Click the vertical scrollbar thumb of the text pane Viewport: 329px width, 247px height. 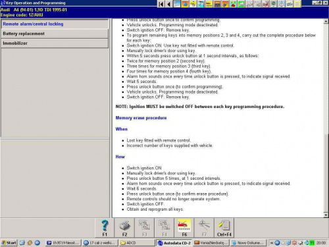coord(326,173)
